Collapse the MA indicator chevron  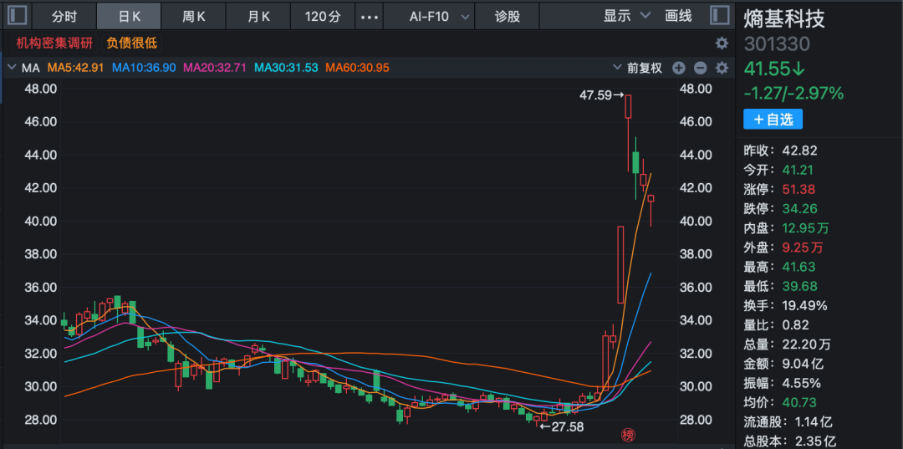[x=11, y=68]
